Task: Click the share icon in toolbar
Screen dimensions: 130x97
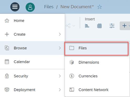Action: click(68, 26)
